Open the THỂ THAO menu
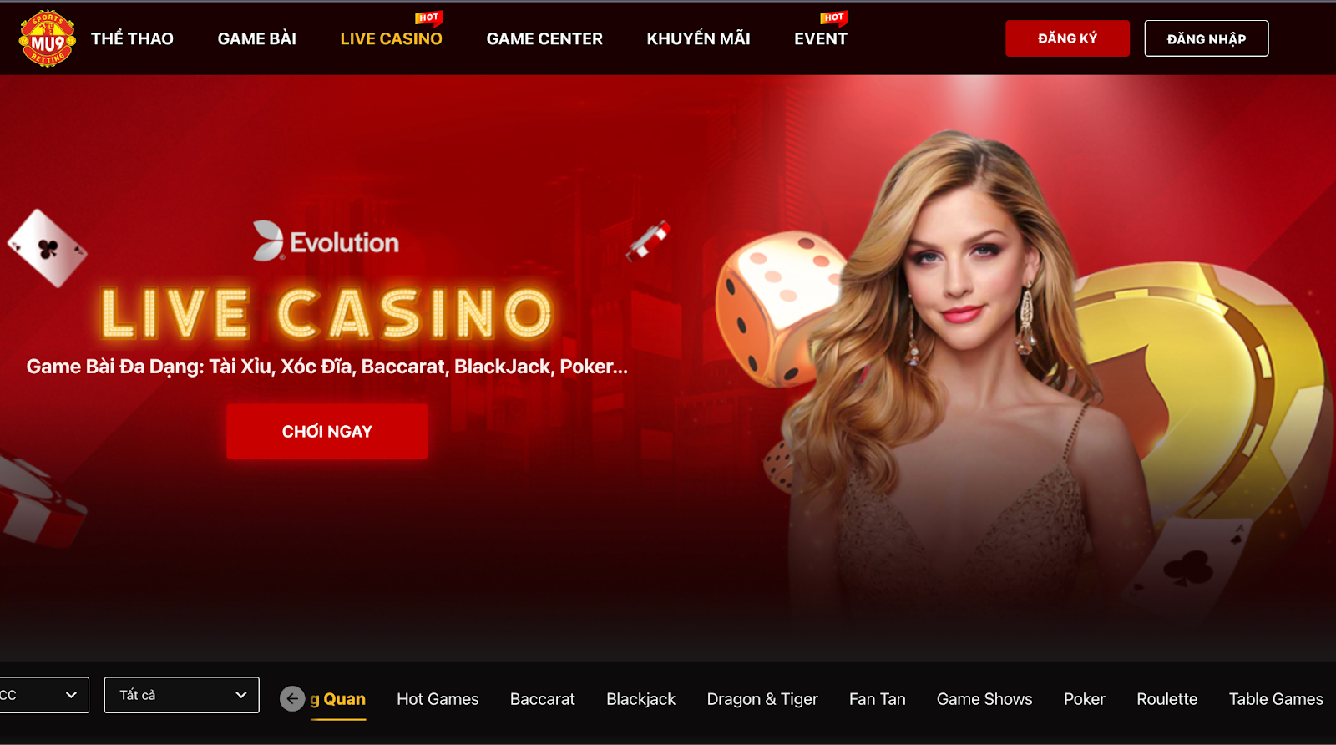 click(132, 38)
